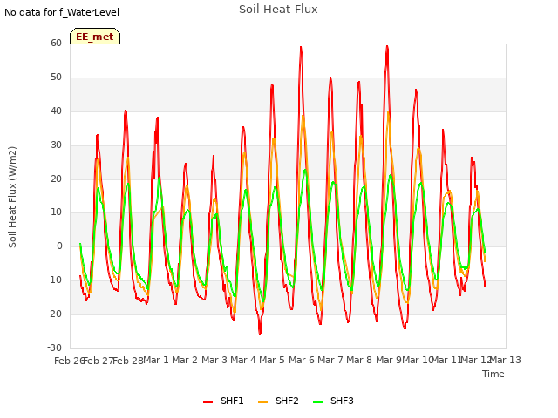Click the x-axis tick label Mar 13
The width and height of the screenshot is (558, 418).
click(x=506, y=360)
